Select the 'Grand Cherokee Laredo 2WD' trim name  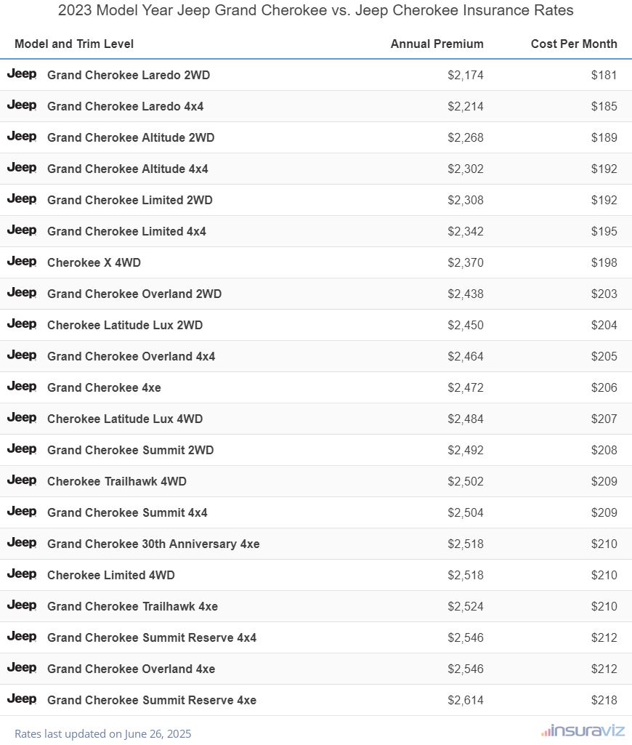coord(129,75)
